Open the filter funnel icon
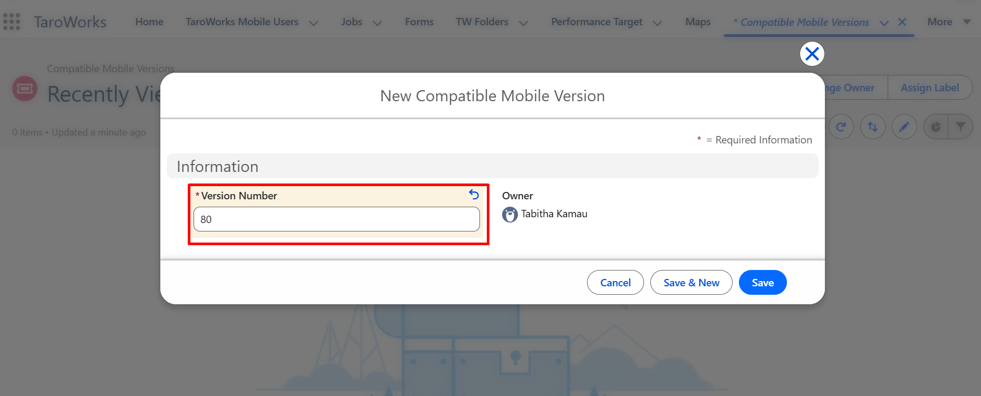This screenshot has width=981, height=396. click(960, 127)
